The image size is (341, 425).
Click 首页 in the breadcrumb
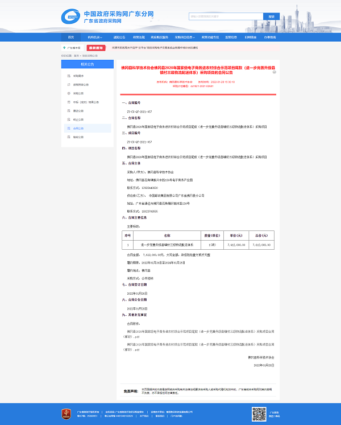tap(76, 56)
